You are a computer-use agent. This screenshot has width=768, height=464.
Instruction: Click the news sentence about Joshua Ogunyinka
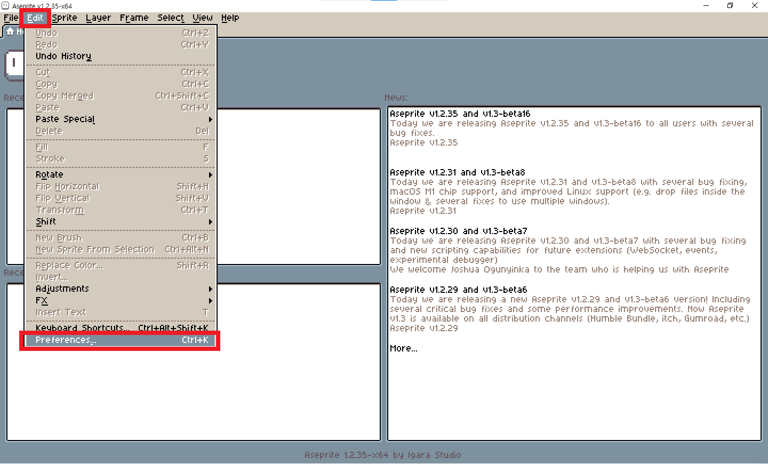pos(559,269)
